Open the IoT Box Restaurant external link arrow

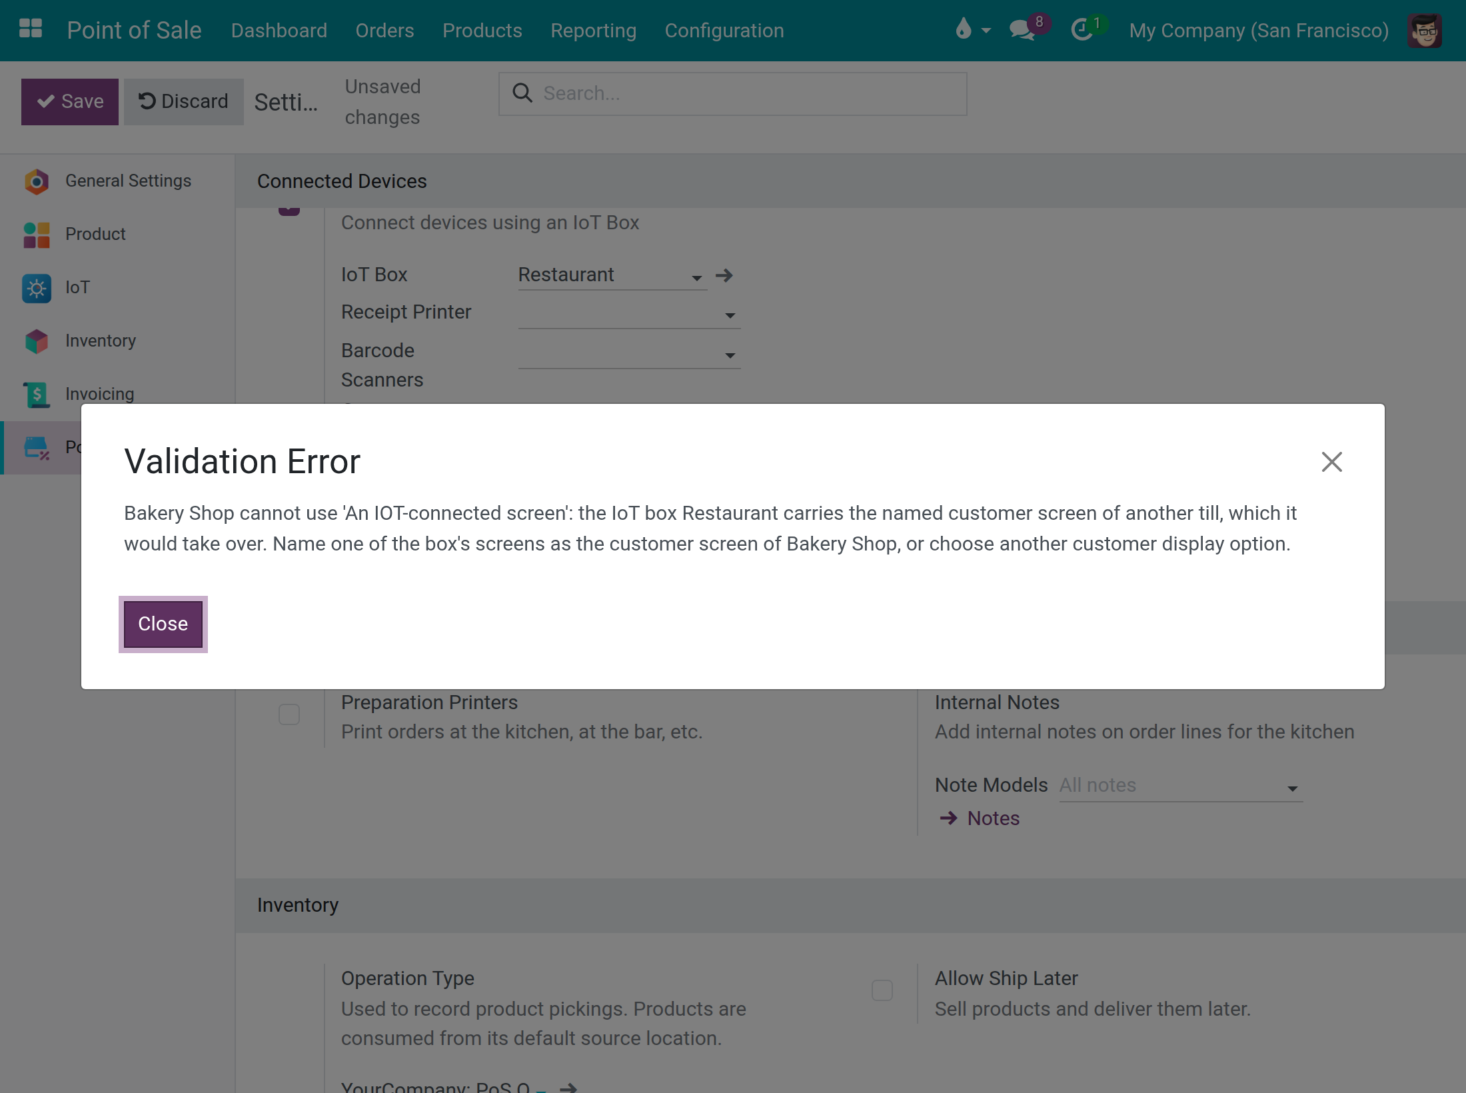pos(724,275)
